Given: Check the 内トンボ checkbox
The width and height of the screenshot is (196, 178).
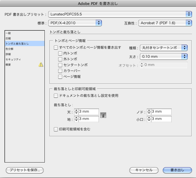Looking at the screenshot, I should (60, 53).
